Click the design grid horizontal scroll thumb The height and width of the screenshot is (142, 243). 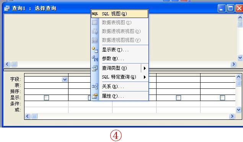[34, 116]
